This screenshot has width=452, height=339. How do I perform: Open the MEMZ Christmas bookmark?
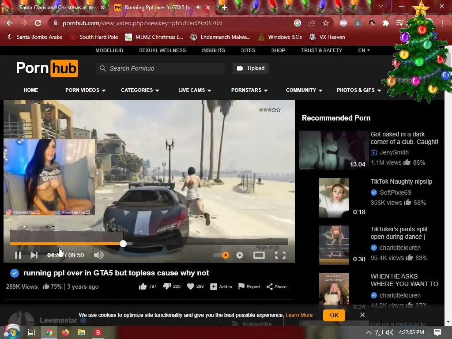coord(154,37)
